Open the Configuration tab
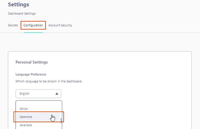Screen dimensions: 200x129 33,25
